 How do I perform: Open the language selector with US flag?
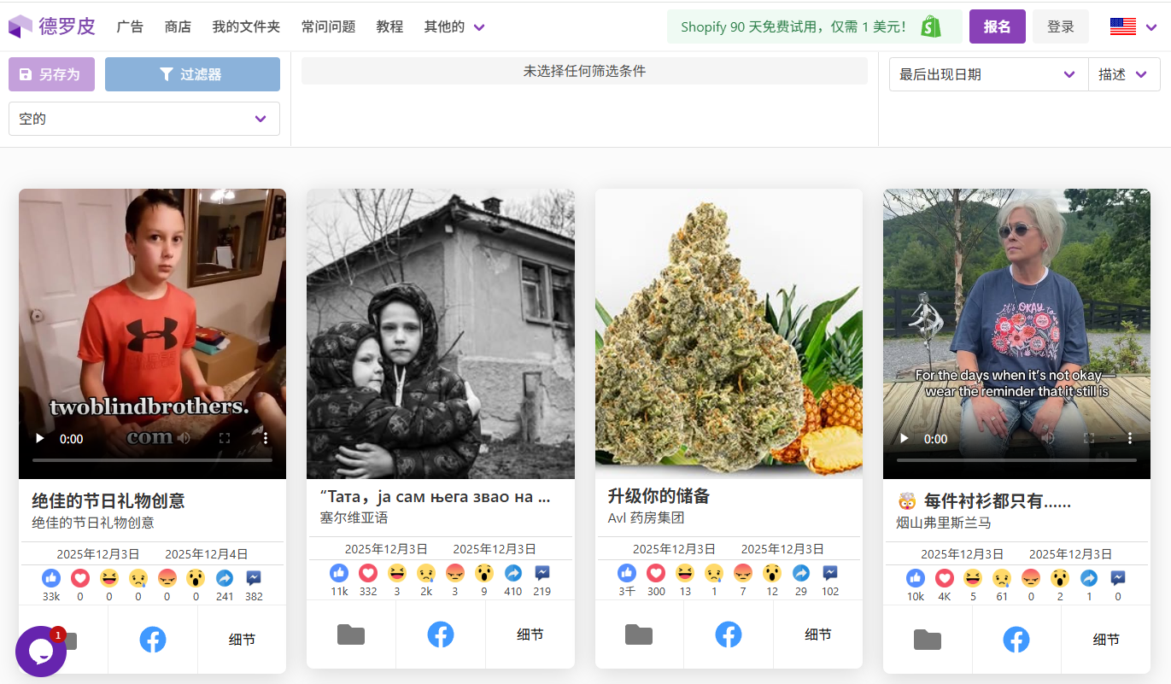click(1133, 26)
